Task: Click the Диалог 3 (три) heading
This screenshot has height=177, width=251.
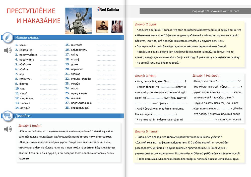Action: (145, 76)
